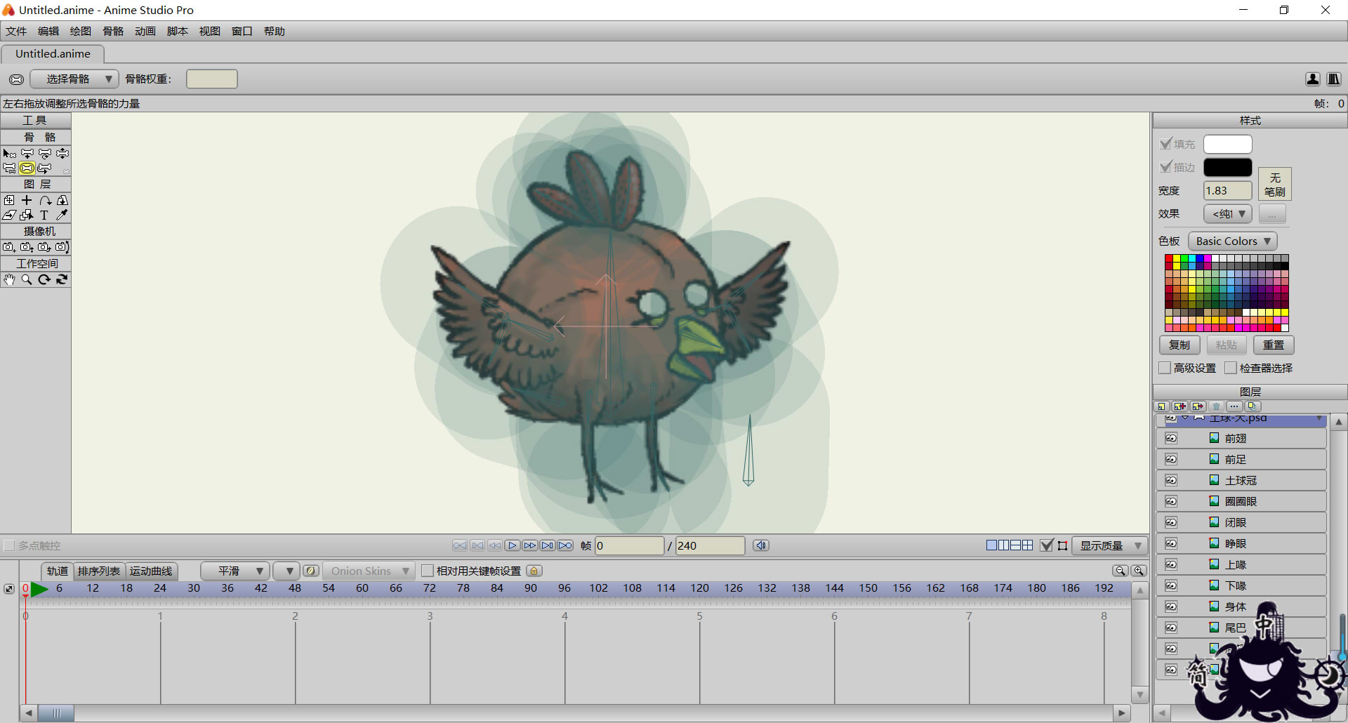This screenshot has height=723, width=1348.
Task: Select the Reparent Bone tool icon
Action: [9, 168]
